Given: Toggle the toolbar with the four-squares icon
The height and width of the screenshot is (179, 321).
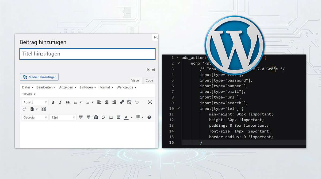Looking at the screenshot, I should click(44, 109).
